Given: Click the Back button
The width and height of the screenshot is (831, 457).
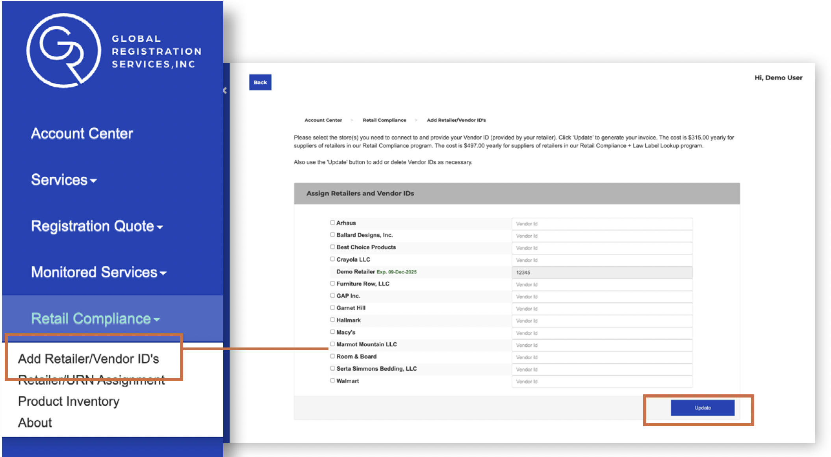Looking at the screenshot, I should click(260, 82).
